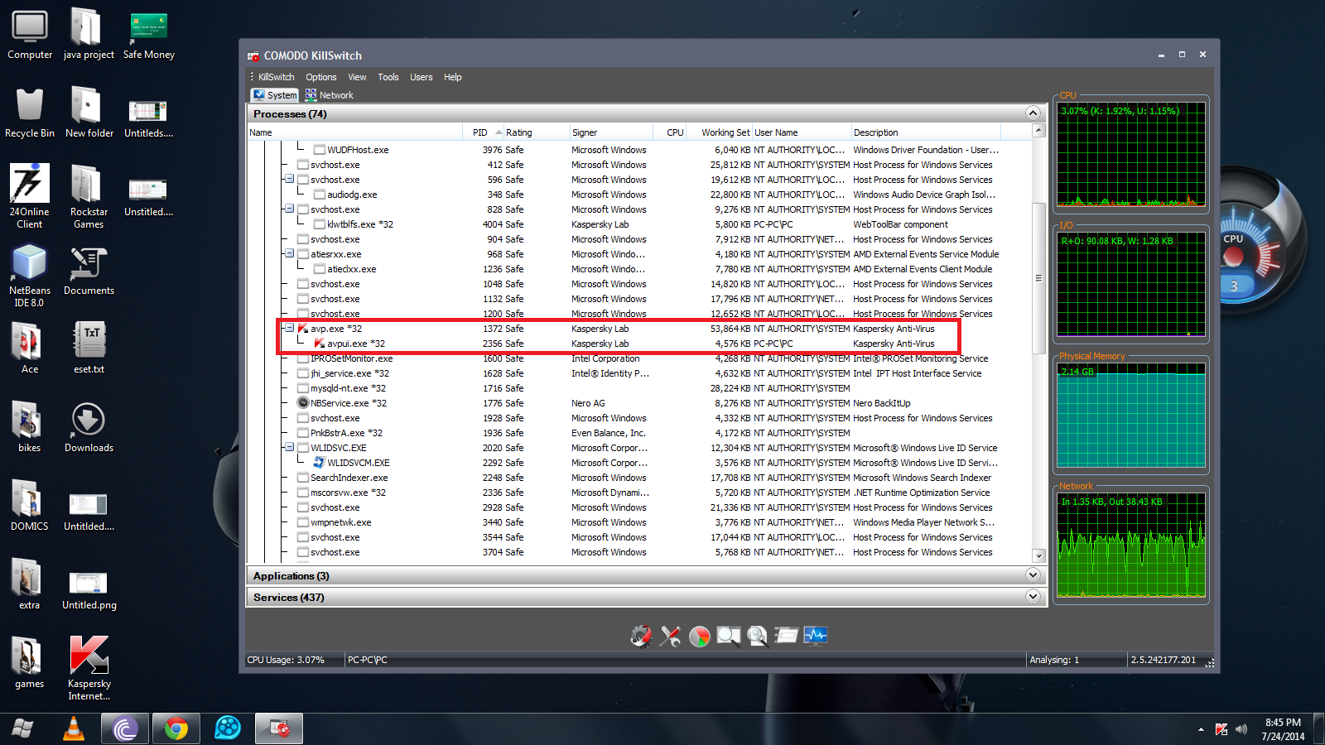The height and width of the screenshot is (745, 1325).
Task: Select the audiodg.exe process row
Action: 639,195
